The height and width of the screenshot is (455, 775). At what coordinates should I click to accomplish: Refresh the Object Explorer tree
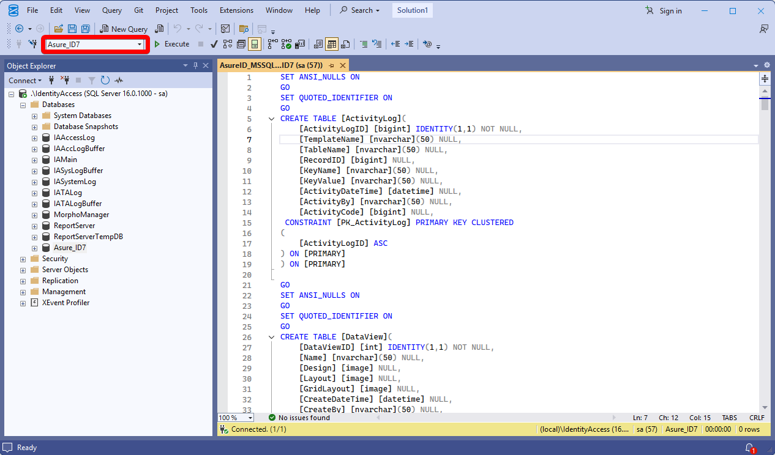coord(105,80)
